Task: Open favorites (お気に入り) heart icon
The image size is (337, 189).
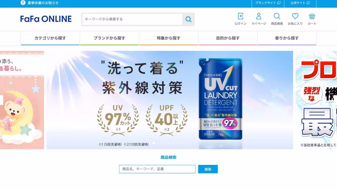Action: pos(295,16)
